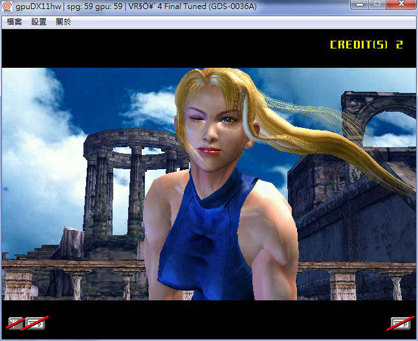Image resolution: width=418 pixels, height=341 pixels.
Task: Click the crossed-out card icon at bottom right
Action: 401,324
